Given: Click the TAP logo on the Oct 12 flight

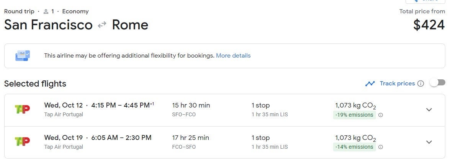Looking at the screenshot, I should [x=22, y=109].
